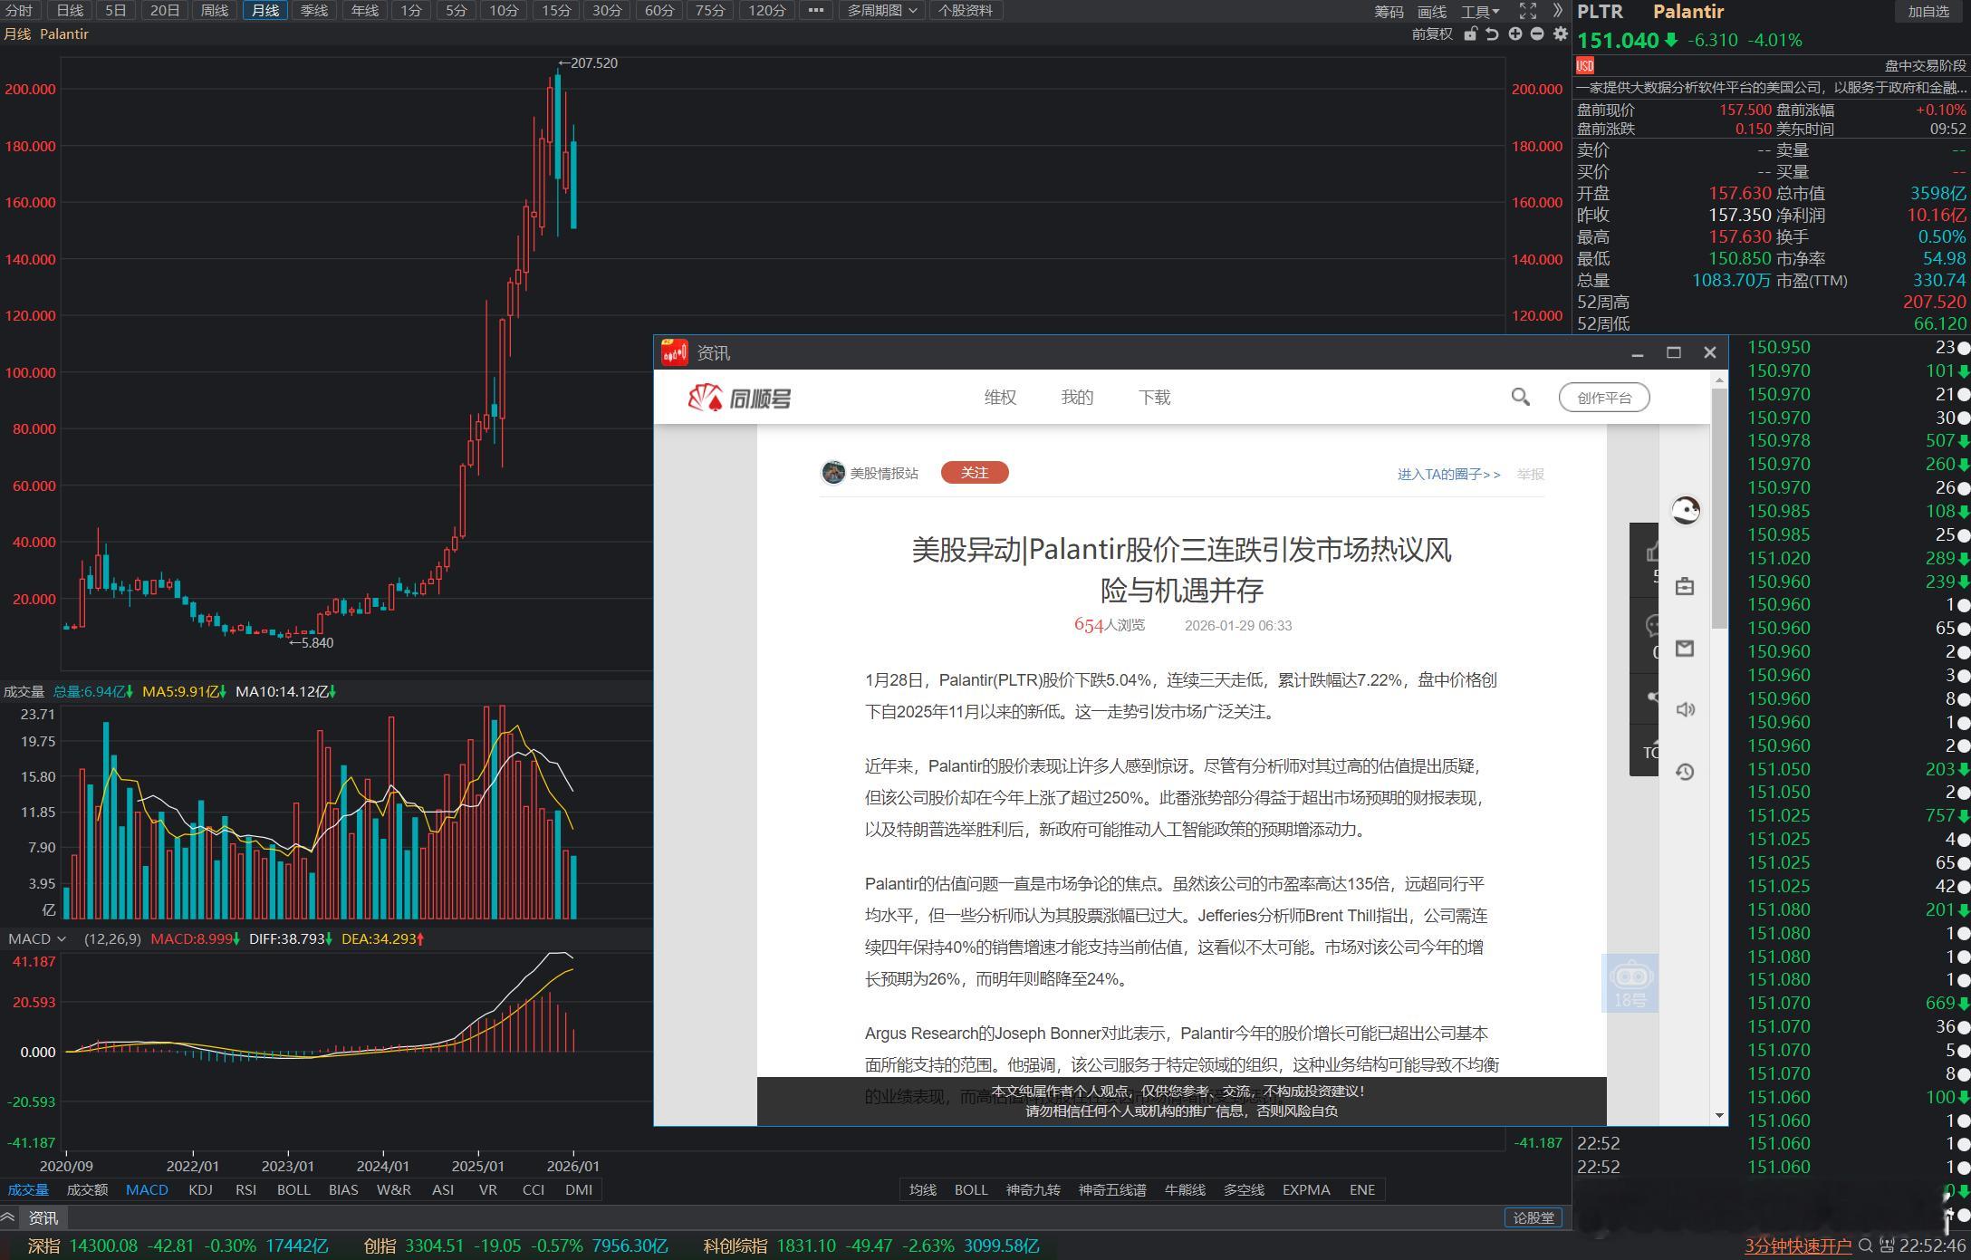1971x1260 pixels.
Task: Select the KDJ indicator tab
Action: 200,1189
